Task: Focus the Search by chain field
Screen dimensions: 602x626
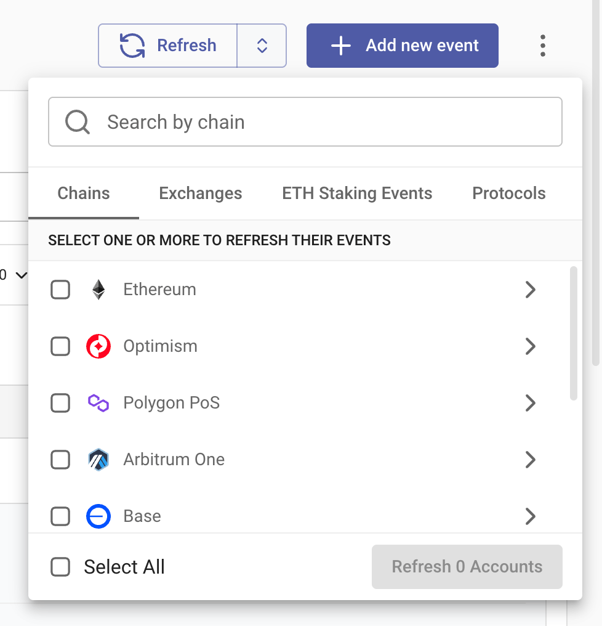Action: coord(305,122)
